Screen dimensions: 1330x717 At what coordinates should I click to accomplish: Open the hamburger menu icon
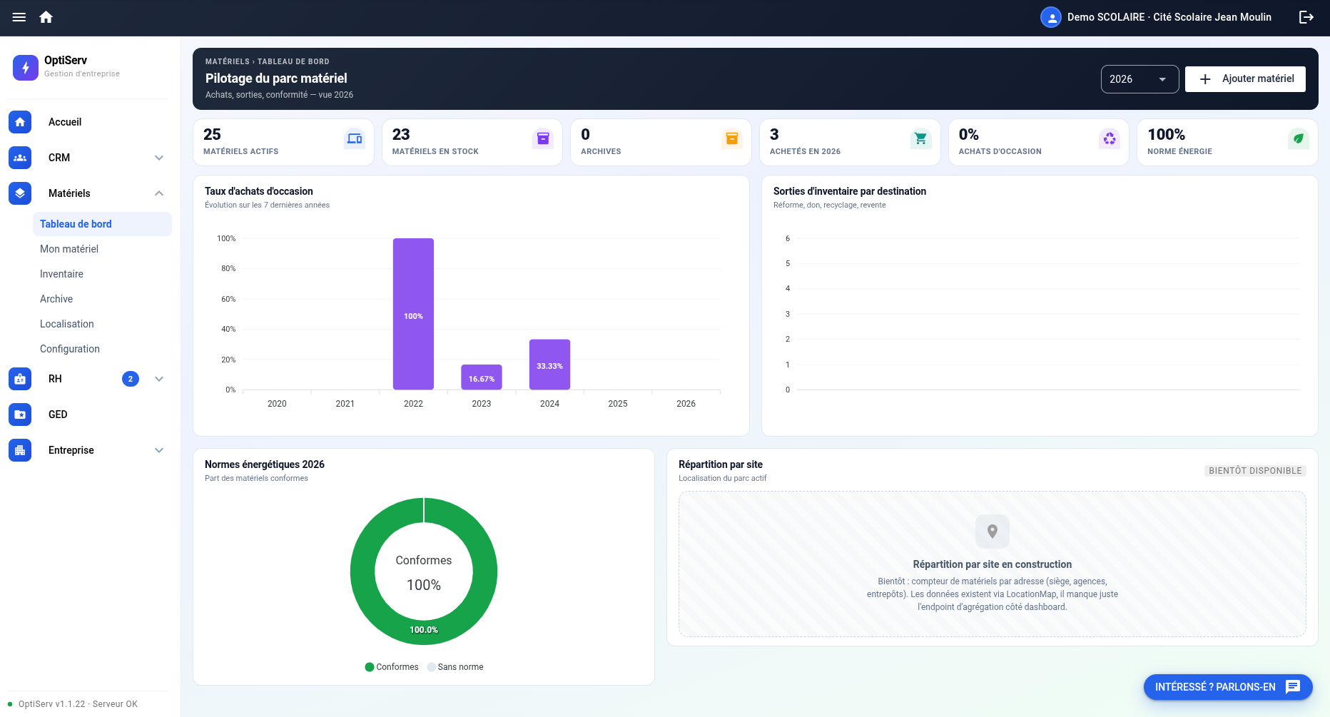[x=19, y=17]
